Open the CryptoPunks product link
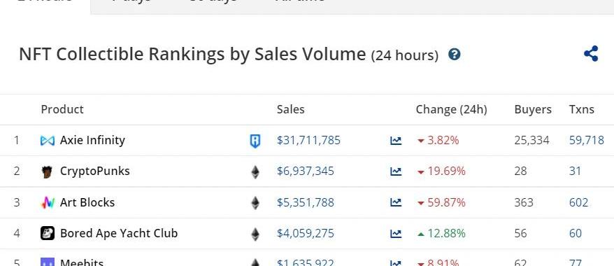Screen dimensions: 614x266 95,171
